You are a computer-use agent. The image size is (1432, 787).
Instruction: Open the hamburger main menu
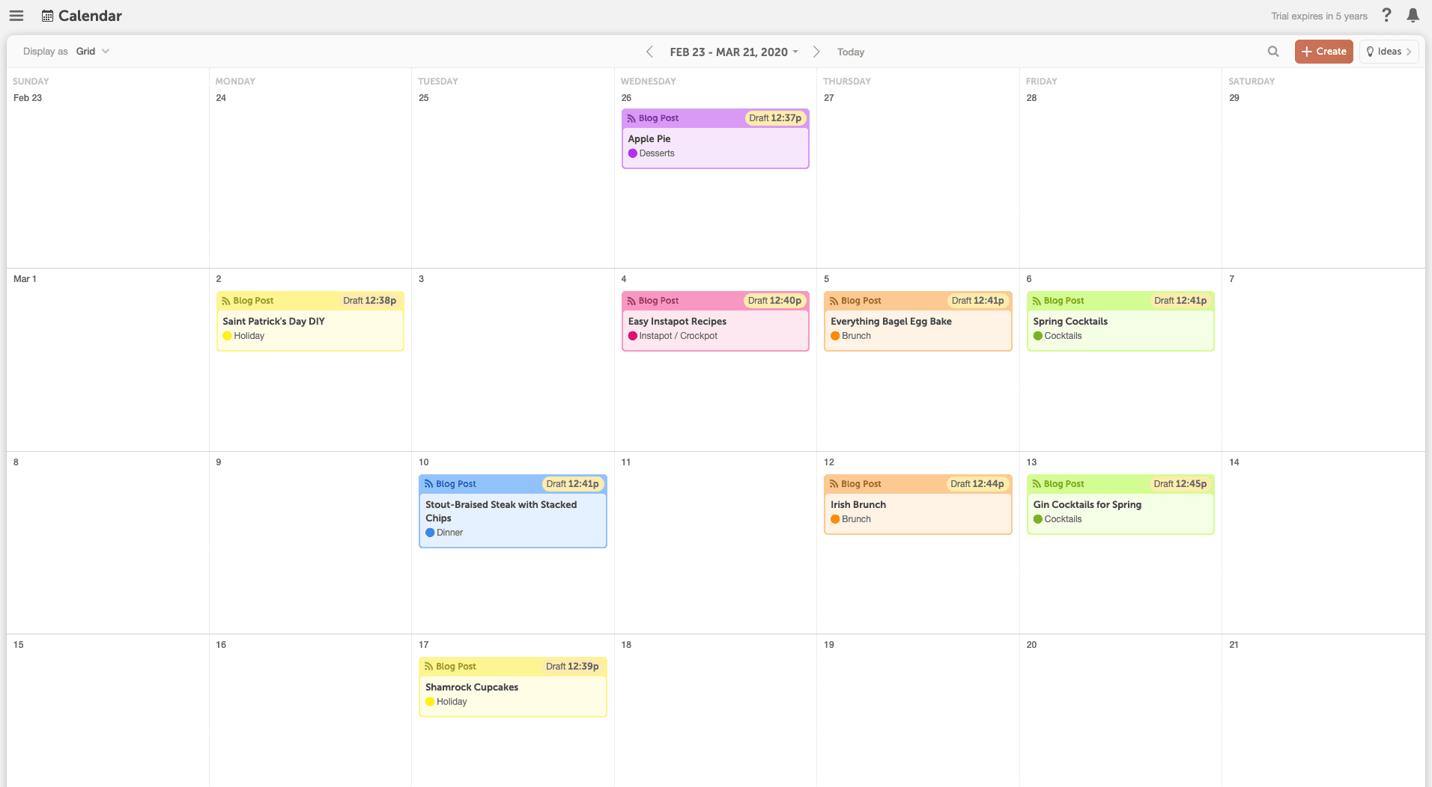[x=16, y=16]
